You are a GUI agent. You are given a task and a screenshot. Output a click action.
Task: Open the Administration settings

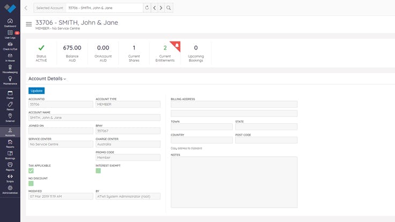point(10,190)
